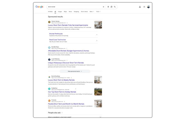Viewport: 189px width, 120px height.
Task: Open three-dot menu next to Charter Abodes
Action: coord(67,23)
